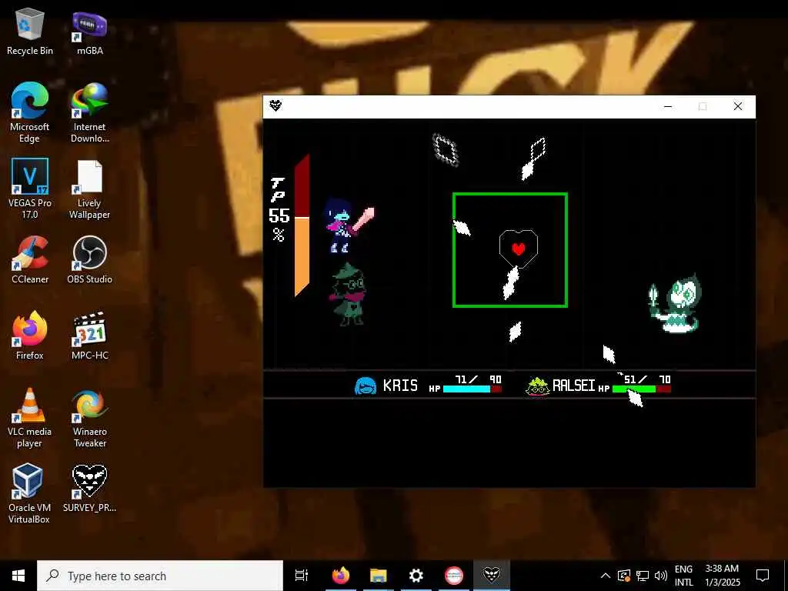Expand the hidden system tray icons
The width and height of the screenshot is (788, 591).
pos(606,576)
